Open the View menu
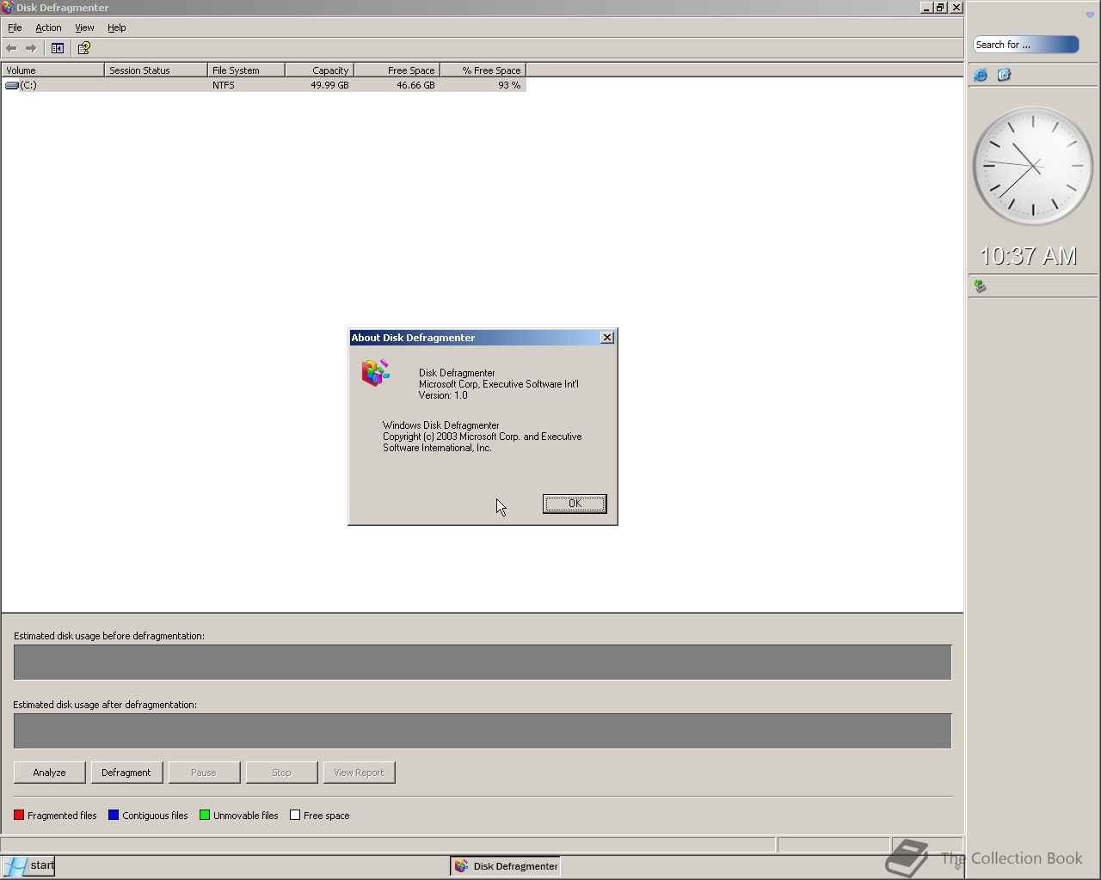The image size is (1101, 880). click(84, 27)
